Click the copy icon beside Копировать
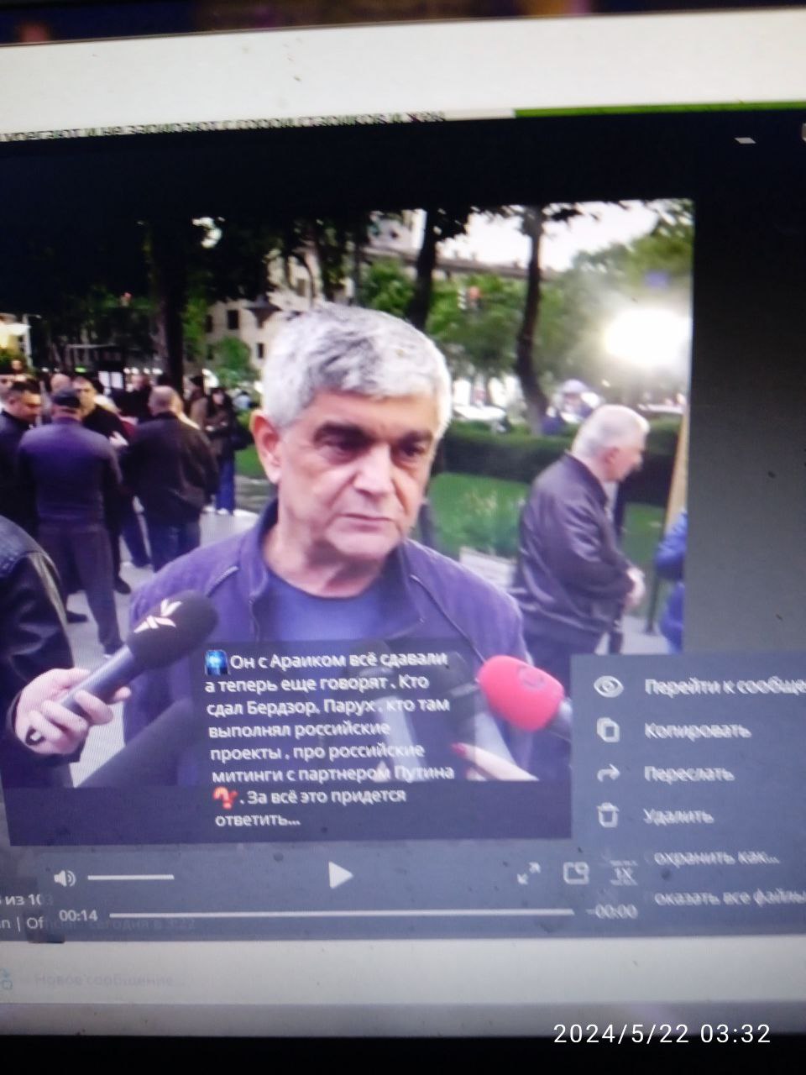This screenshot has height=1075, width=806. pos(607,729)
